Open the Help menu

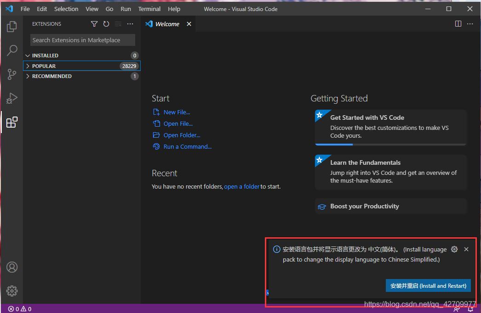[x=174, y=9]
